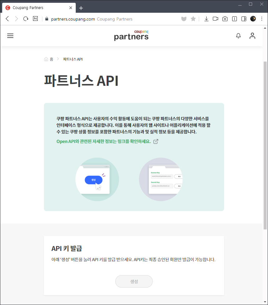Image resolution: width=268 pixels, height=305 pixels.
Task: Click the shield icon in the address bar
Action: 184,19
